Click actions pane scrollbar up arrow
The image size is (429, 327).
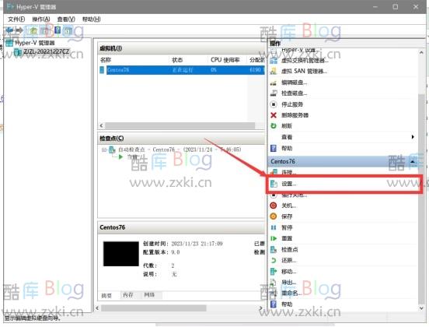pos(421,52)
